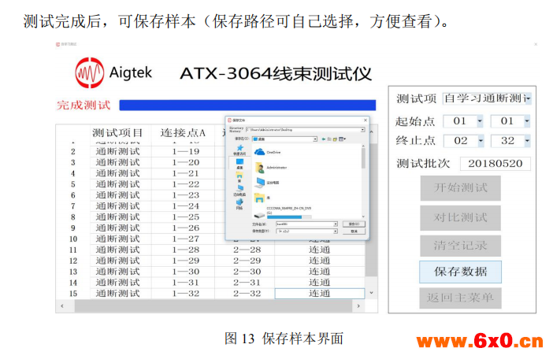Image resolution: width=553 pixels, height=359 pixels.
Task: Open OneDrive in the save dialog
Action: (x=267, y=152)
